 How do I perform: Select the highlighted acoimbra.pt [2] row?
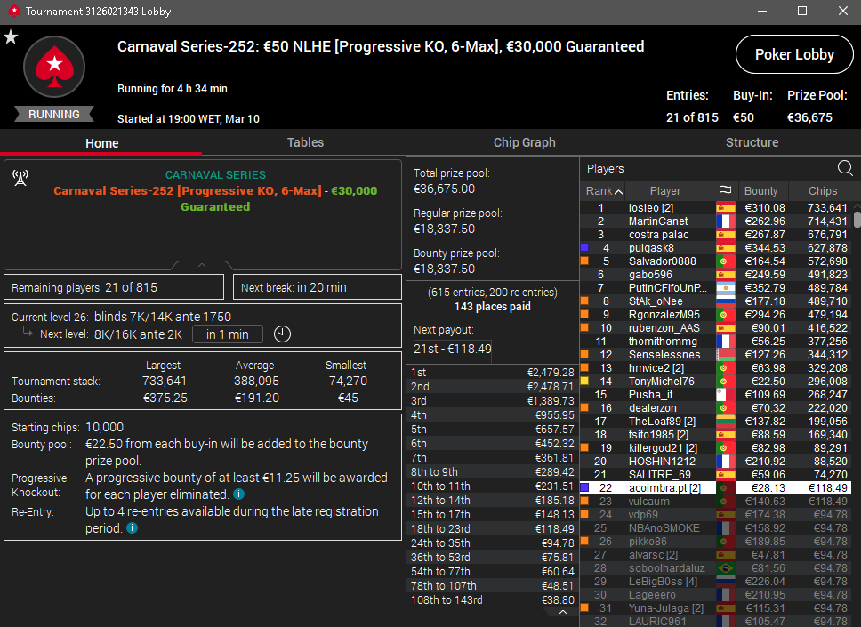click(715, 488)
